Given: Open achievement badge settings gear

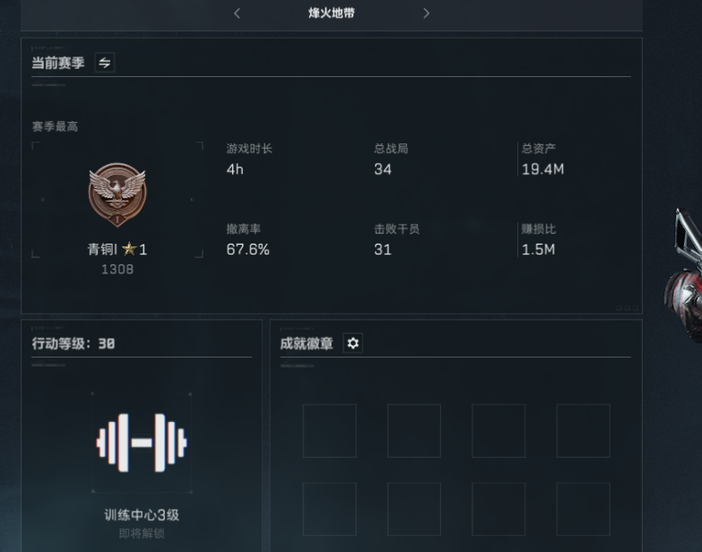Looking at the screenshot, I should coord(352,343).
